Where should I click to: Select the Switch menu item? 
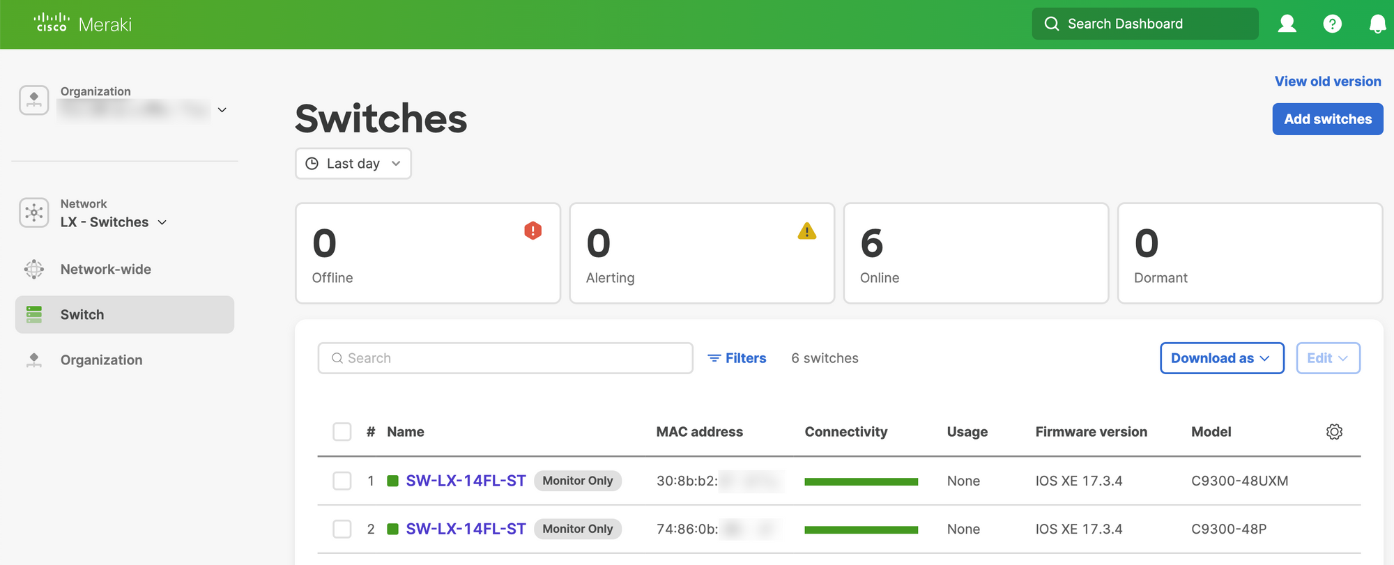(125, 314)
